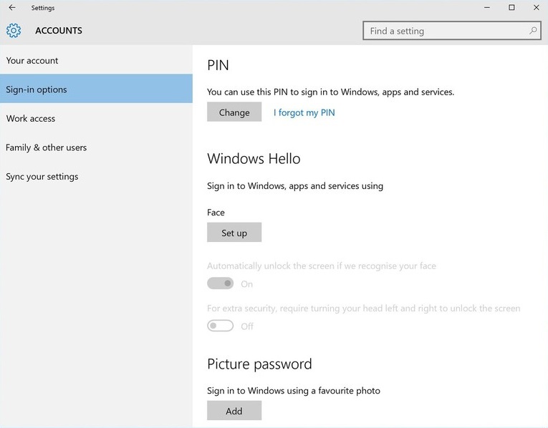Screen dimensions: 548x428
Task: Click 'Sign in to Windows, apps and services using' text
Action: pyautogui.click(x=295, y=186)
